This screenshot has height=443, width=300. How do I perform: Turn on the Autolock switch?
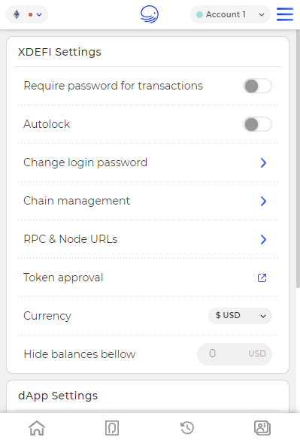(x=258, y=124)
